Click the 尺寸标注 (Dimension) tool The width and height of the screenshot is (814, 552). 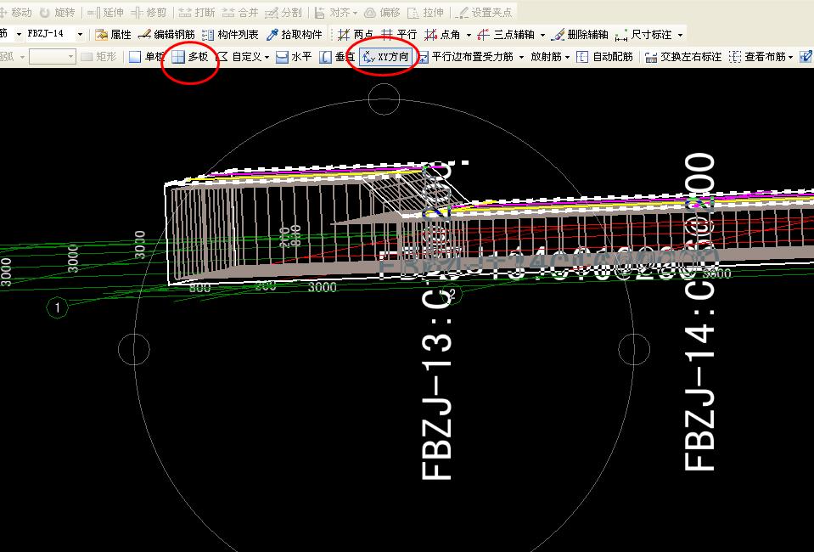643,34
